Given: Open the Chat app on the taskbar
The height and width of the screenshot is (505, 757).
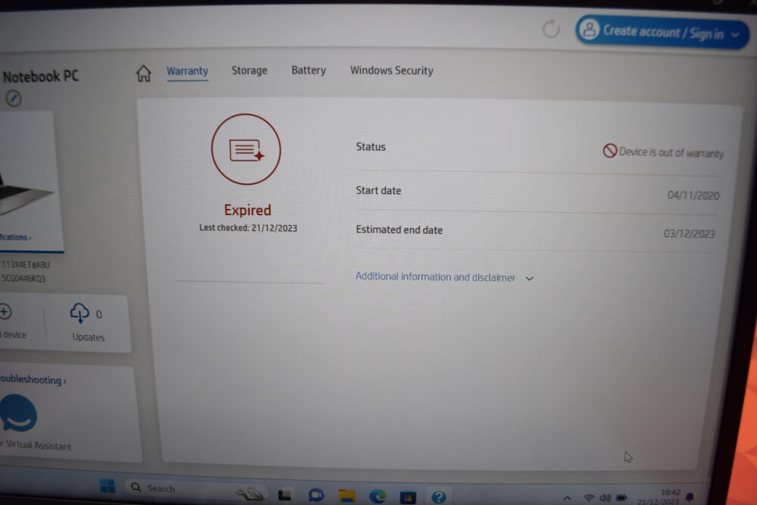Looking at the screenshot, I should coord(316,495).
